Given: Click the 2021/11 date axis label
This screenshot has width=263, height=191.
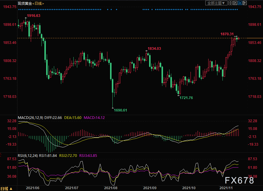Looking at the screenshot, I should point(226,188).
